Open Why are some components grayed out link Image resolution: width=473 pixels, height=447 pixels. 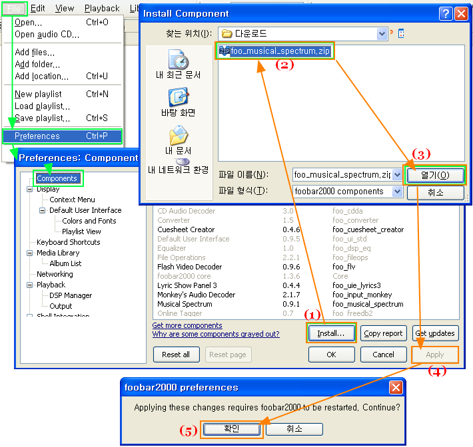(x=216, y=334)
